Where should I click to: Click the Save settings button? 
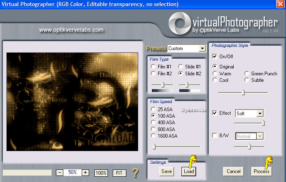point(167,171)
